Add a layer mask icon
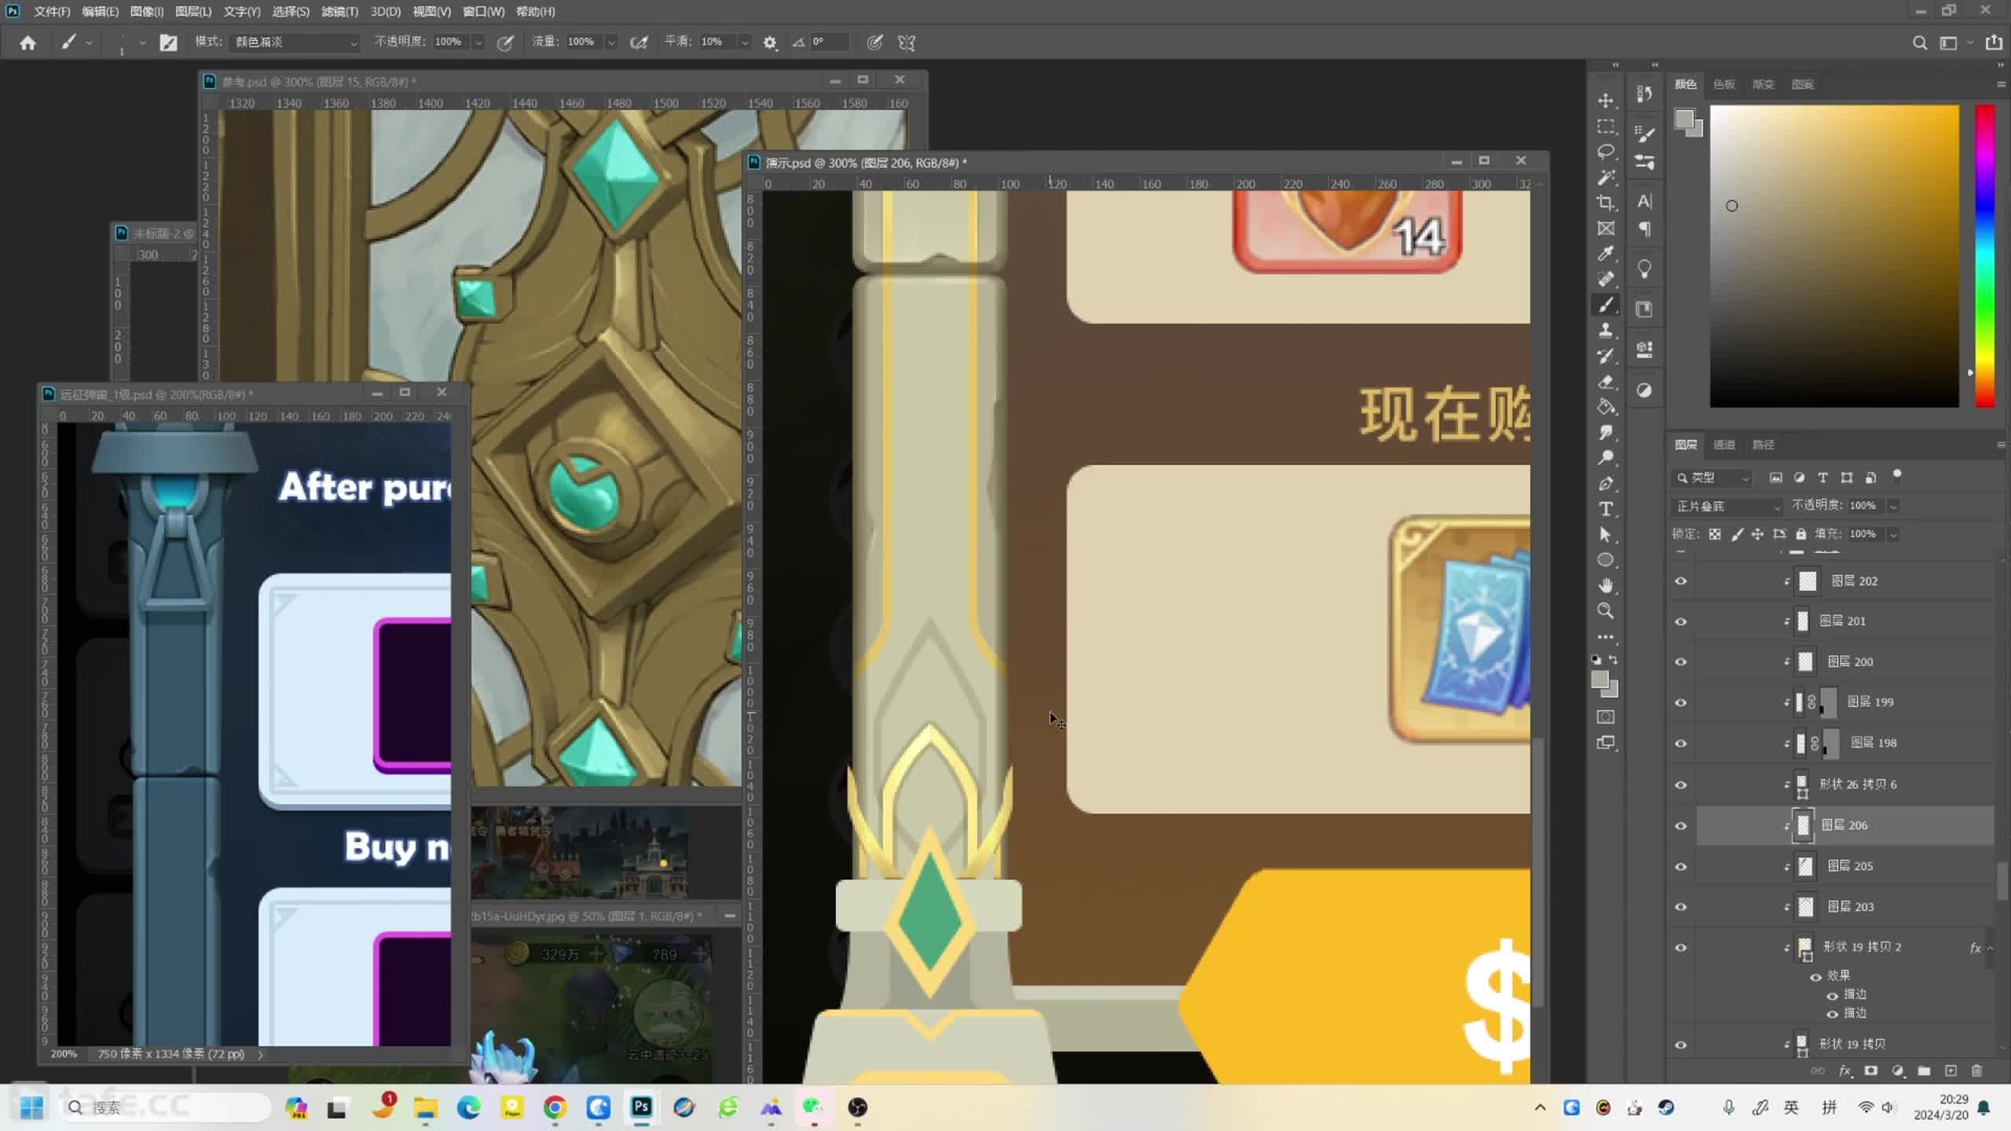Viewport: 2011px width, 1131px height. (1871, 1071)
